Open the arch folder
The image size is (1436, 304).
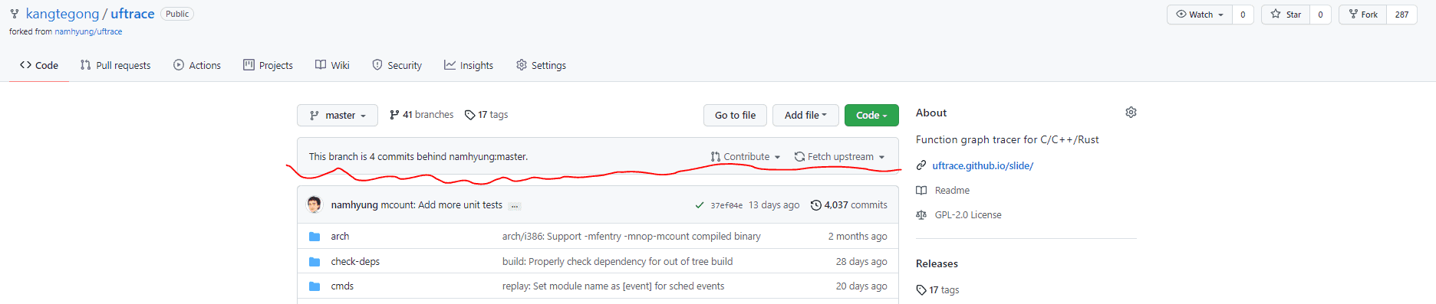[x=340, y=237]
